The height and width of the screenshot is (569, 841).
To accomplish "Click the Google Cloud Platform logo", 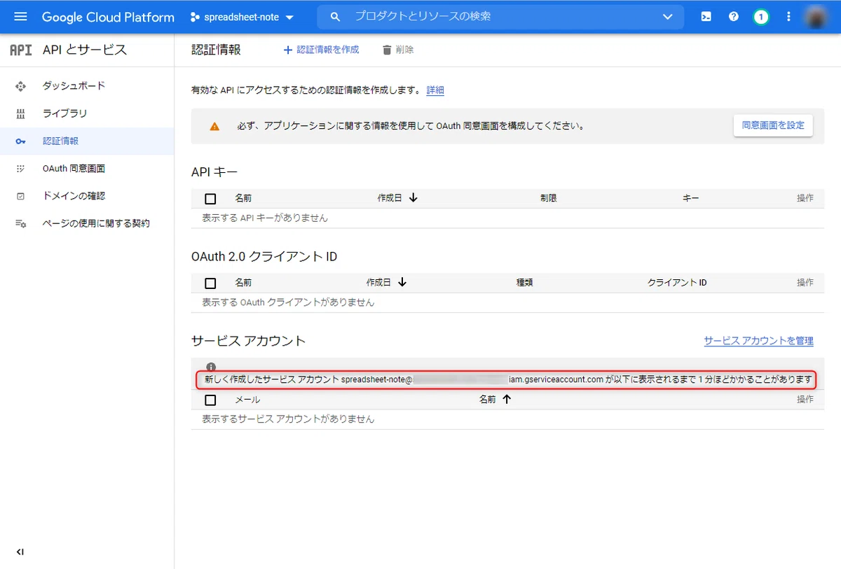I will (108, 17).
